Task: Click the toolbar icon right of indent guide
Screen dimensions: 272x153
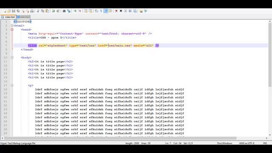Action: pyautogui.click(x=110, y=11)
